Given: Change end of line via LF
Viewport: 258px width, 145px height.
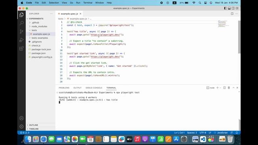Looking at the screenshot, I should [x=210, y=133].
